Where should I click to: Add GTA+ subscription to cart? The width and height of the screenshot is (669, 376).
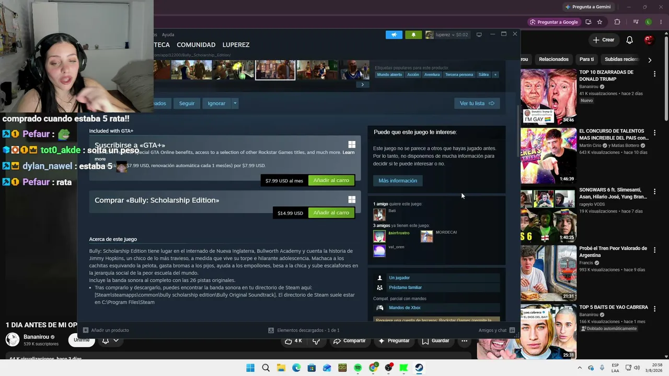tap(331, 181)
